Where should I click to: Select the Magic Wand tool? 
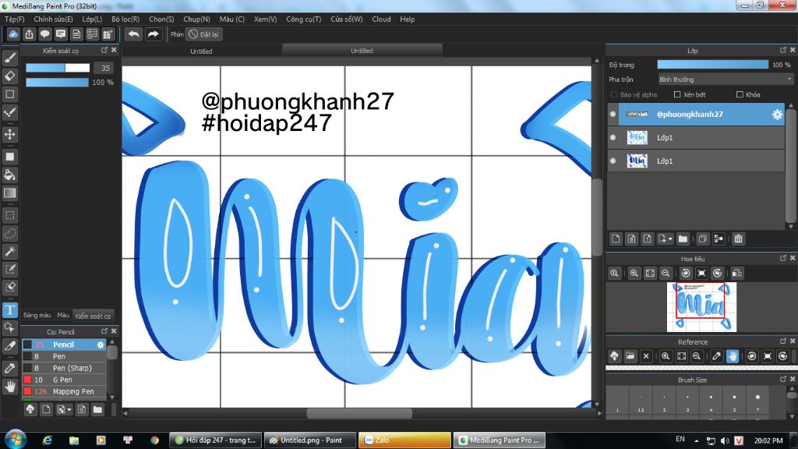pyautogui.click(x=9, y=252)
